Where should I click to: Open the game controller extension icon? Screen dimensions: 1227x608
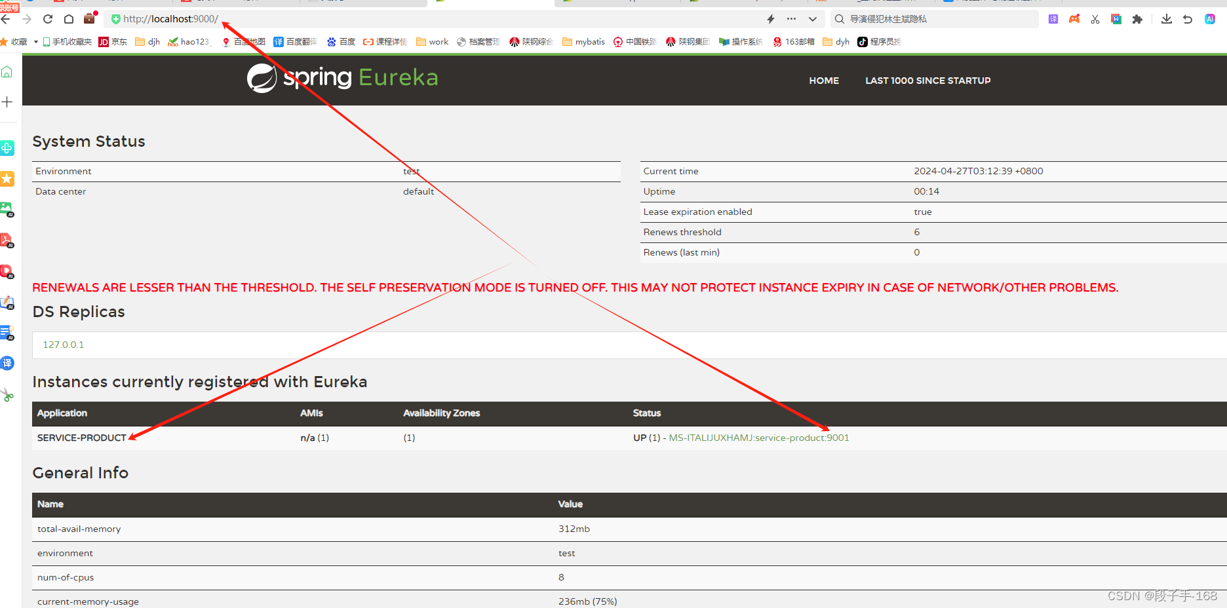pos(1074,19)
